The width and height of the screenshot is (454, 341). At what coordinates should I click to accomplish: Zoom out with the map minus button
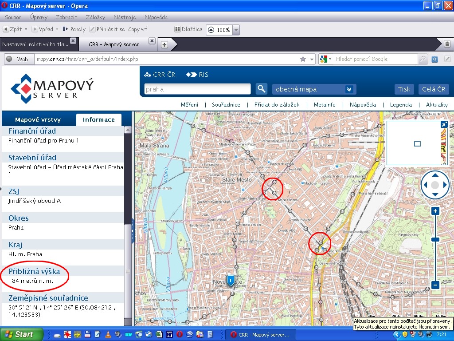tap(435, 285)
